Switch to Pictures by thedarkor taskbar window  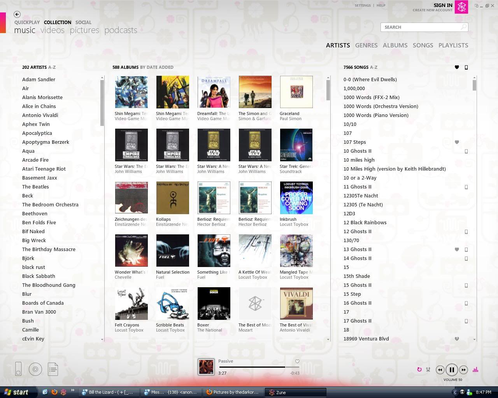[233, 392]
